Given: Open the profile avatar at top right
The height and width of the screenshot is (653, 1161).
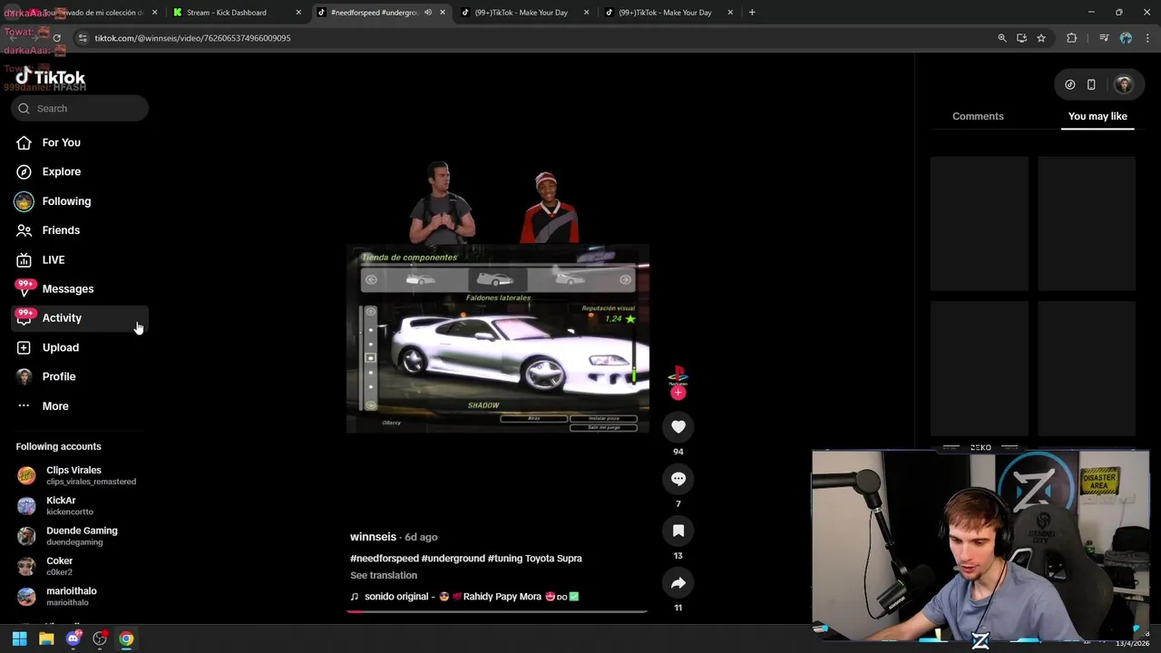Looking at the screenshot, I should [1124, 84].
